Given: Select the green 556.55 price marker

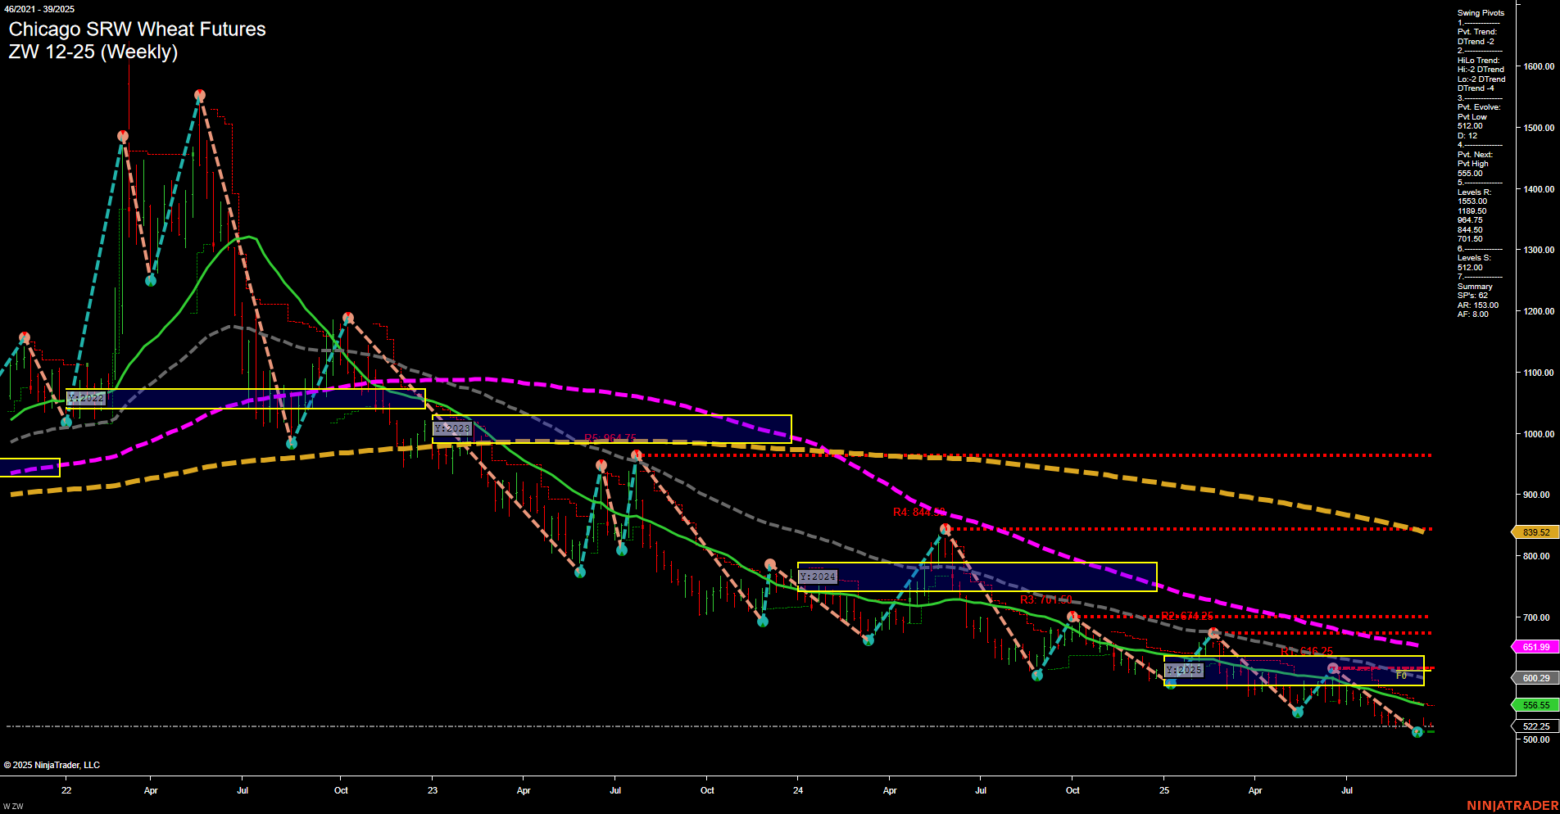Looking at the screenshot, I should point(1535,704).
